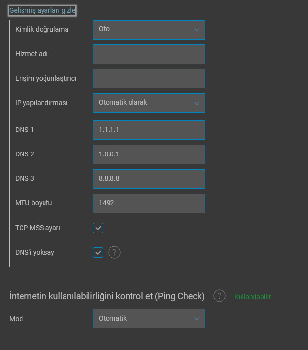
Task: Focus the Hizmet adı input field
Action: coord(149,54)
